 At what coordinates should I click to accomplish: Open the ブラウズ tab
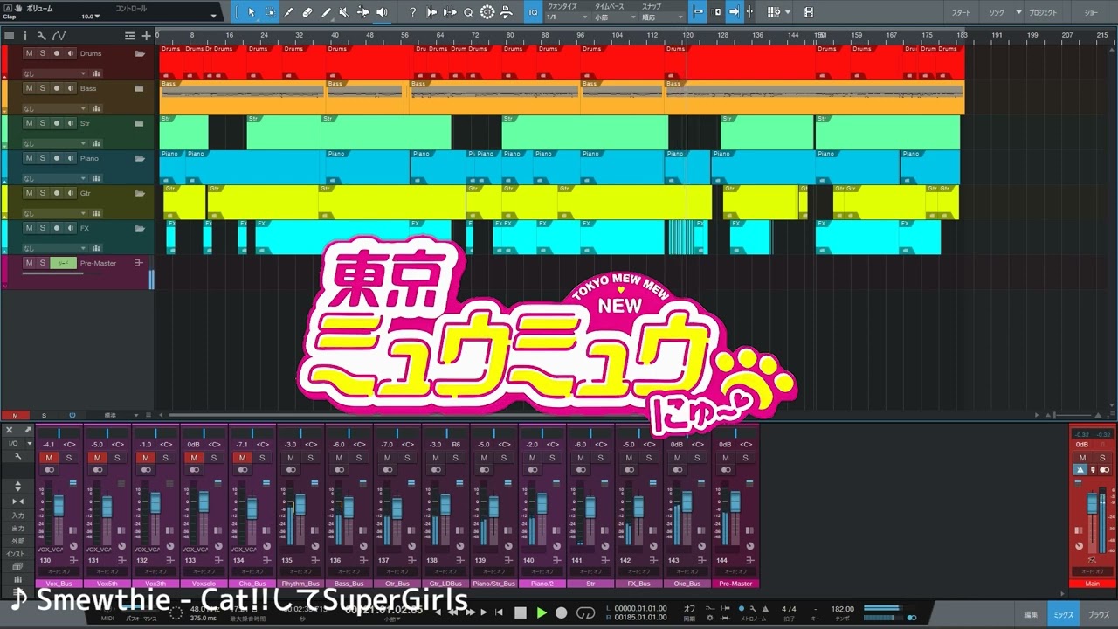point(1099,615)
